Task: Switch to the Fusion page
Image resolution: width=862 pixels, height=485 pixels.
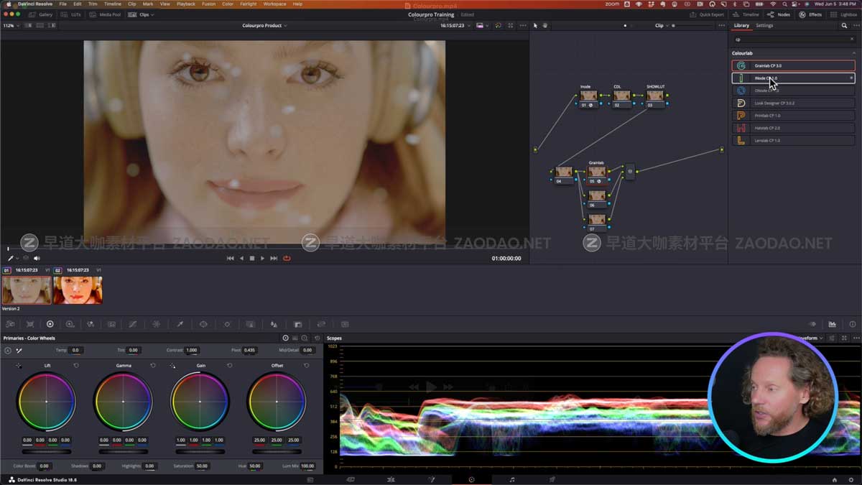Action: point(431,479)
